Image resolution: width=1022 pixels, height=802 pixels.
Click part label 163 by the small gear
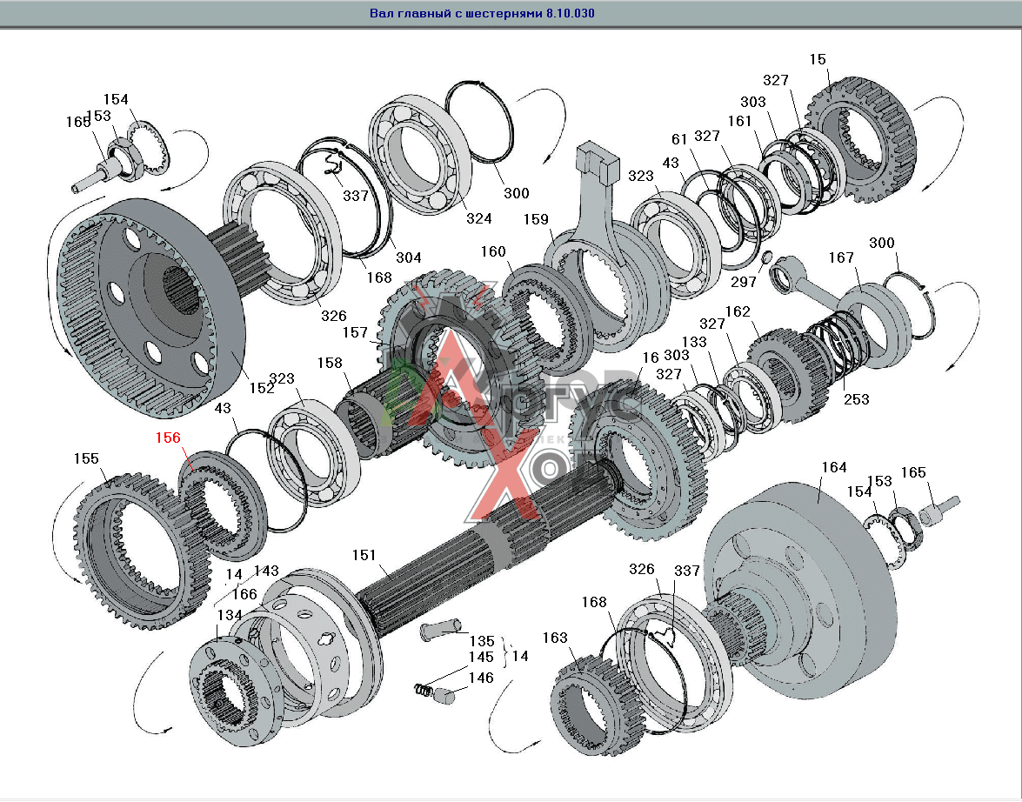tap(555, 637)
